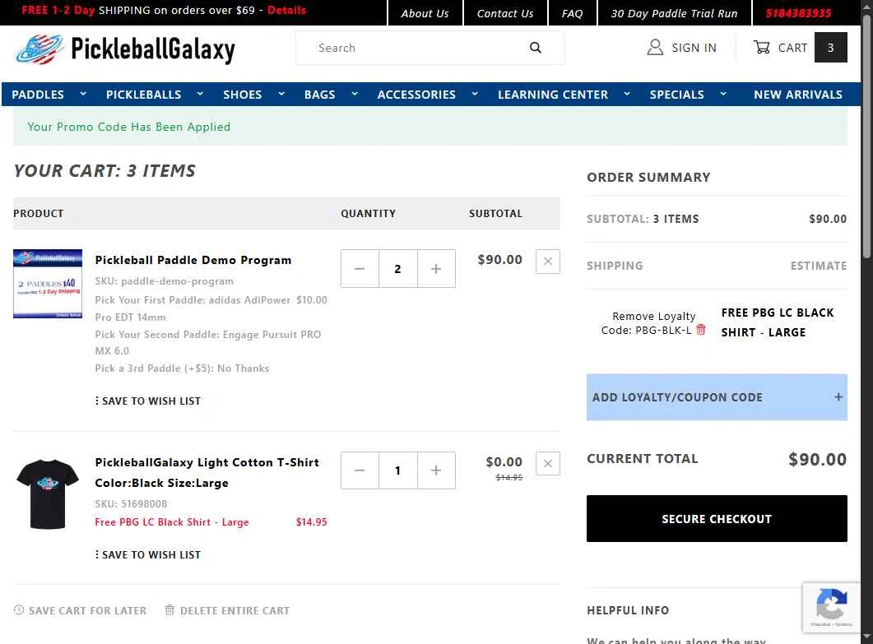This screenshot has width=873, height=644.
Task: Open Pickleball Paddle Demo Program product title
Action: pos(193,260)
